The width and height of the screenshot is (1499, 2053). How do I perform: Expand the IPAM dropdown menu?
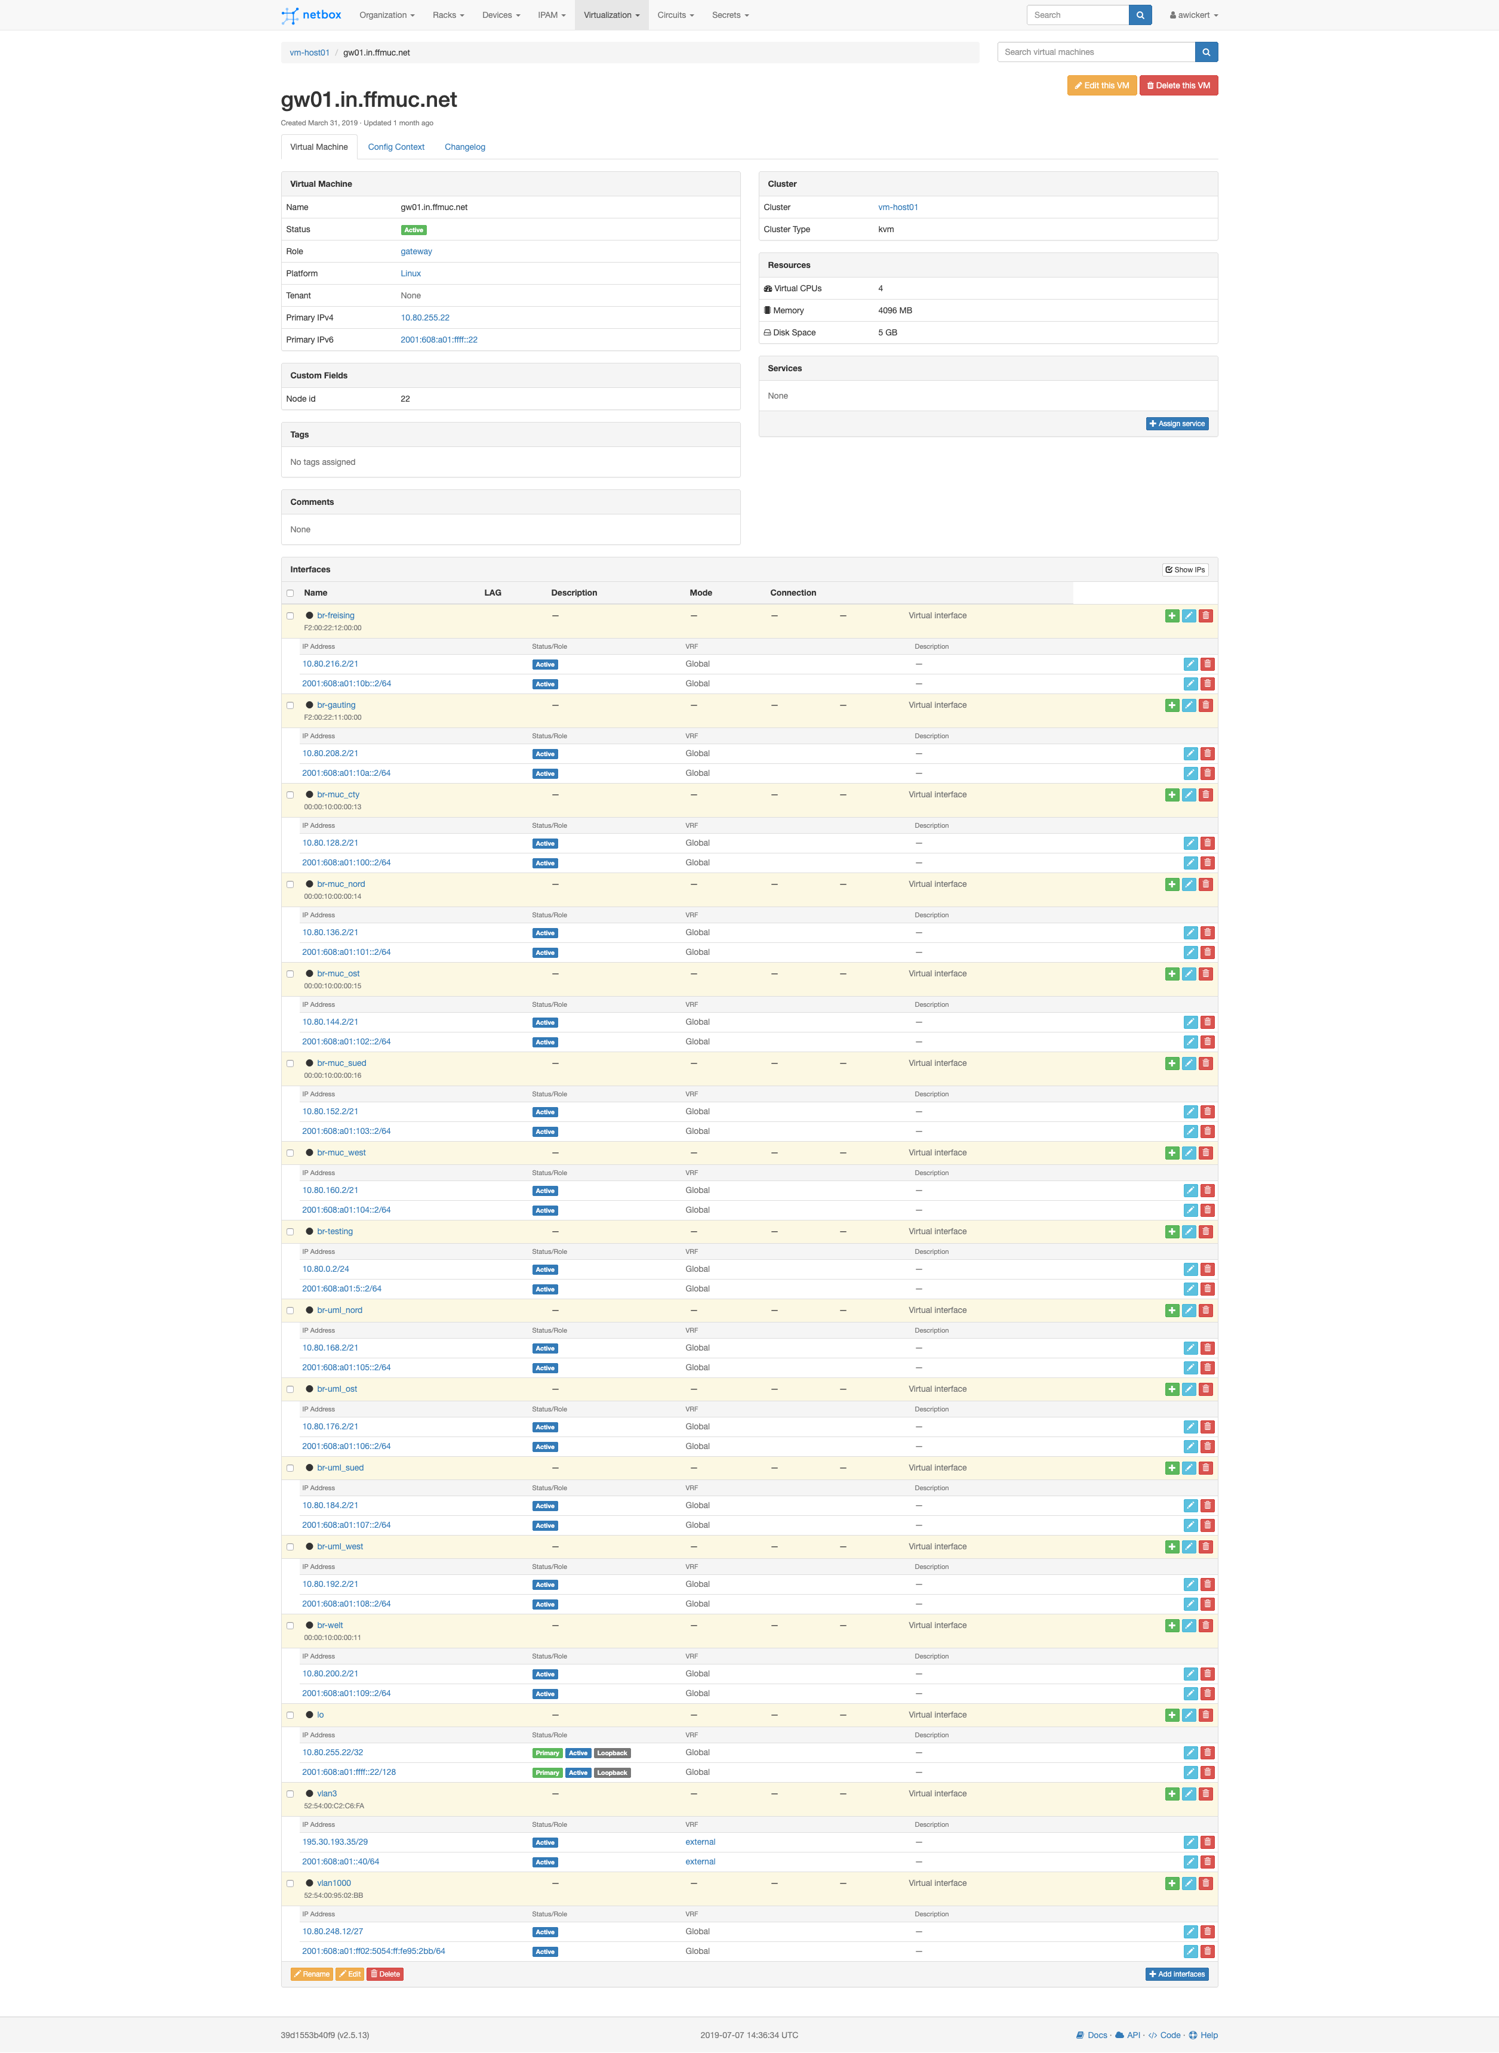pyautogui.click(x=551, y=16)
